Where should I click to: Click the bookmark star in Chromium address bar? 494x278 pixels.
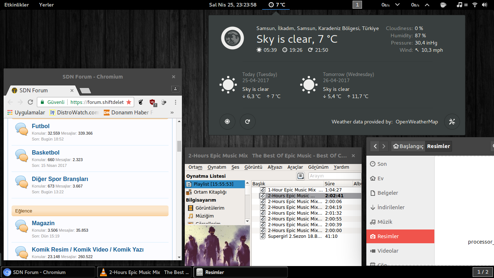coord(129,102)
